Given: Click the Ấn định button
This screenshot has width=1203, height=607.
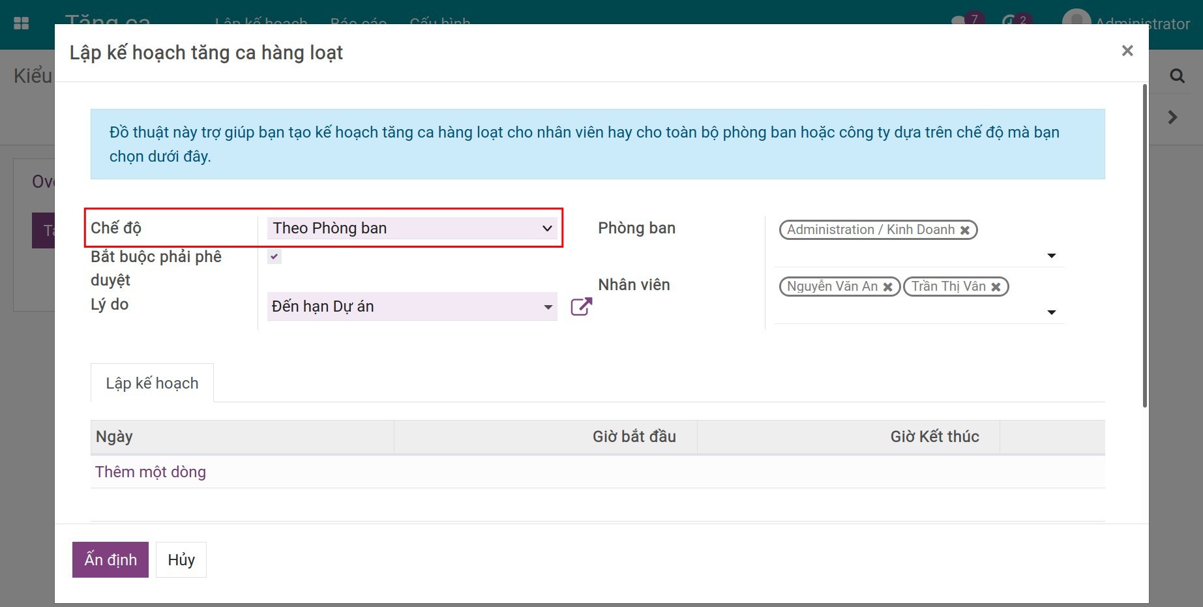Looking at the screenshot, I should tap(110, 559).
